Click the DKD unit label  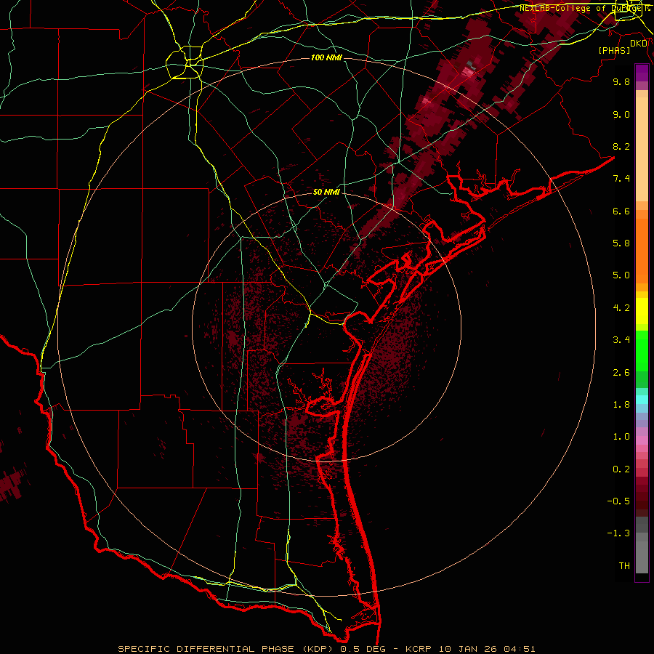pos(639,44)
